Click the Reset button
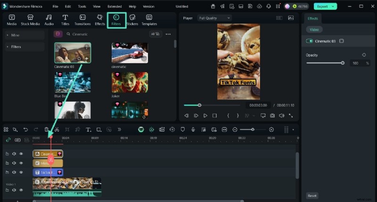This screenshot has height=202, width=377. 312,195
